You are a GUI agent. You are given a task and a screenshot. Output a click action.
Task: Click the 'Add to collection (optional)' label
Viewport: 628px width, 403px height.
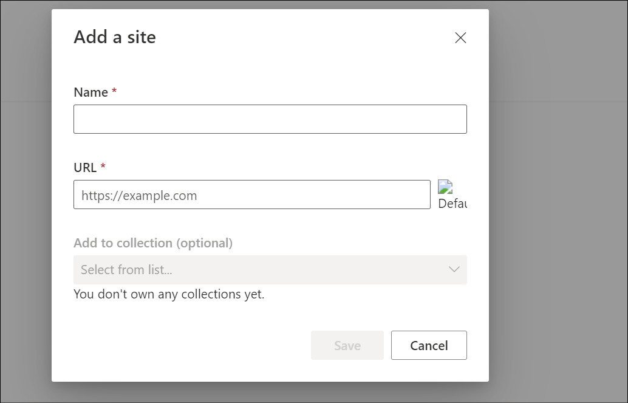click(153, 243)
